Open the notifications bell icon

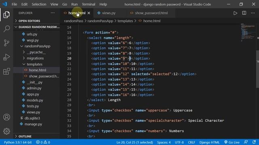tap(254, 142)
